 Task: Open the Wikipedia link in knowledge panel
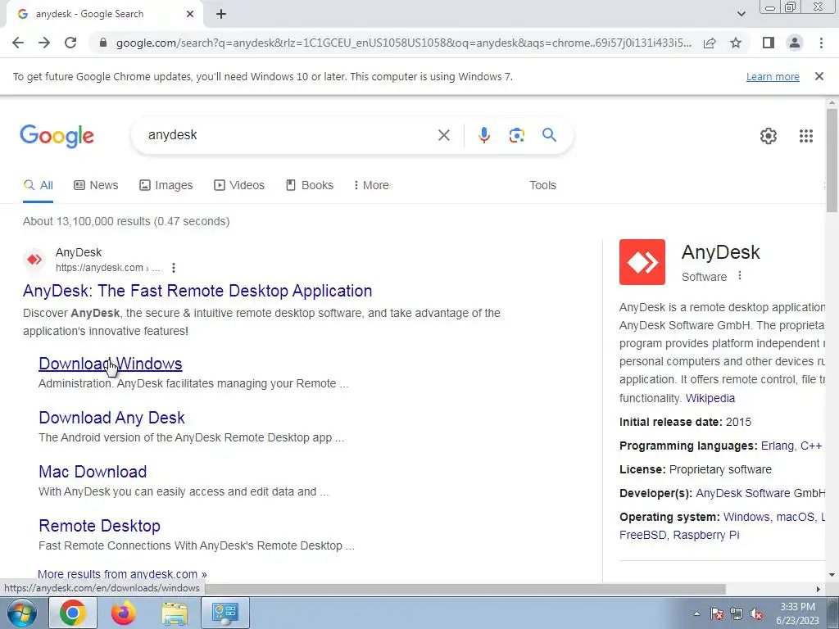[710, 399]
